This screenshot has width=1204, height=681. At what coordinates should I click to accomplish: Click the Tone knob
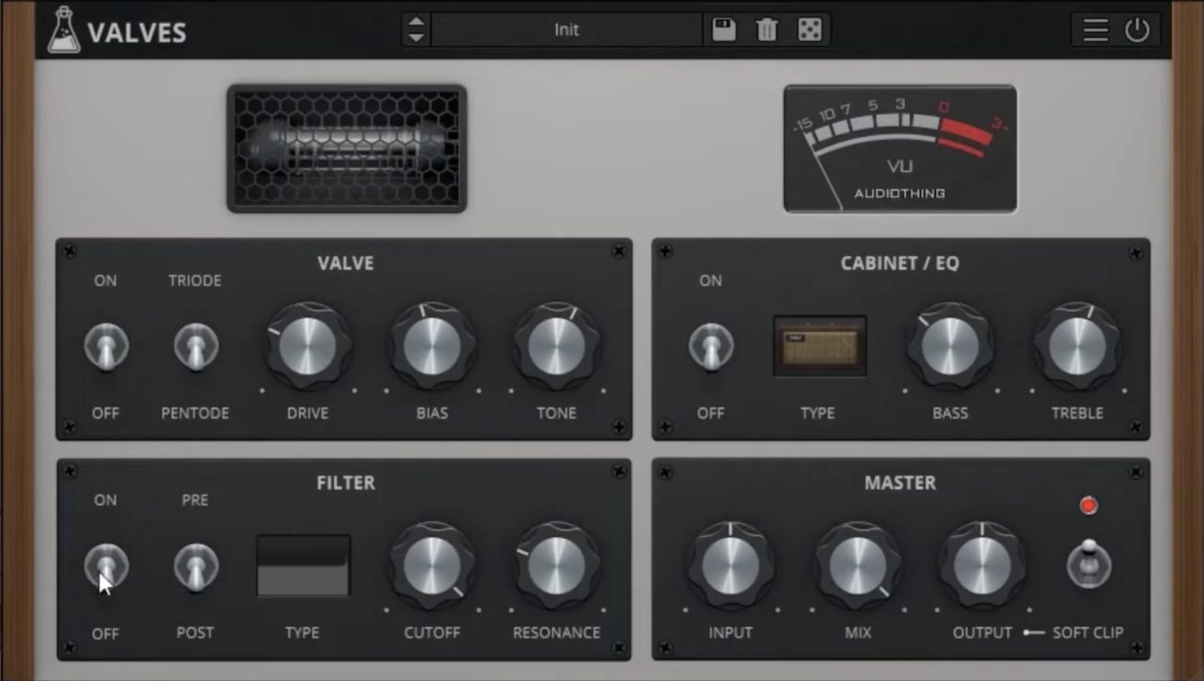557,346
